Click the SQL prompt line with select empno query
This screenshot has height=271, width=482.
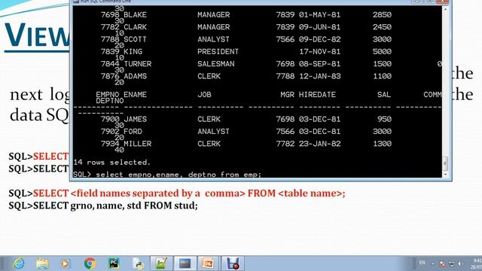(167, 175)
